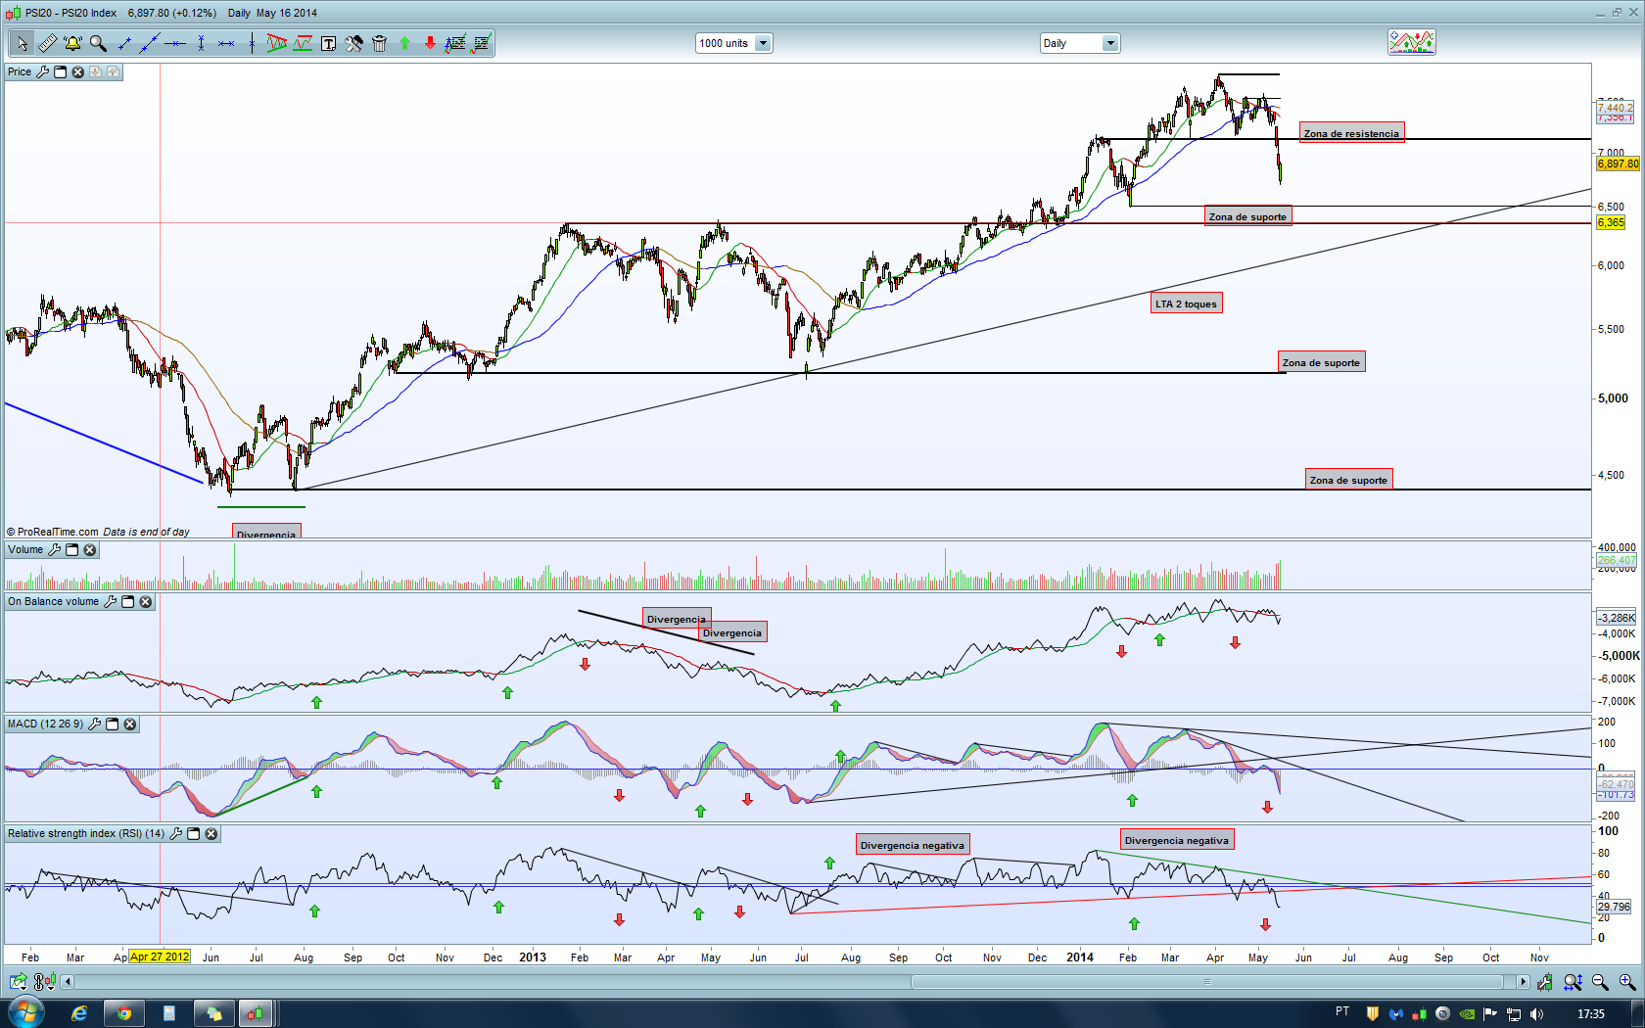This screenshot has width=1645, height=1028.
Task: Open the first indicator list icon
Action: click(455, 43)
